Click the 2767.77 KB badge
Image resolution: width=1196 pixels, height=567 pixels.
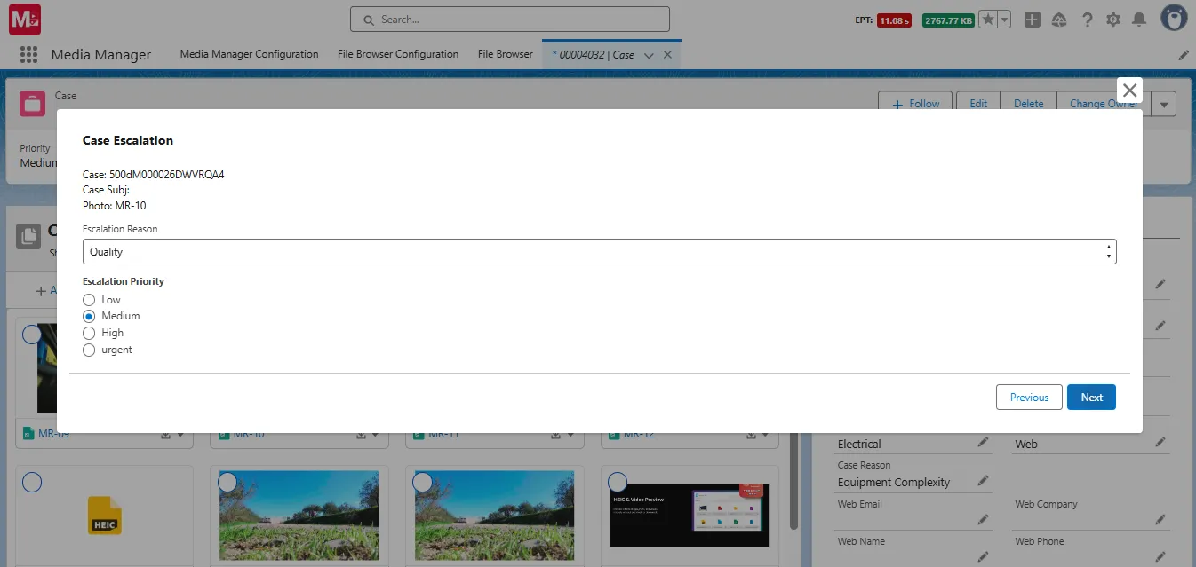[947, 20]
